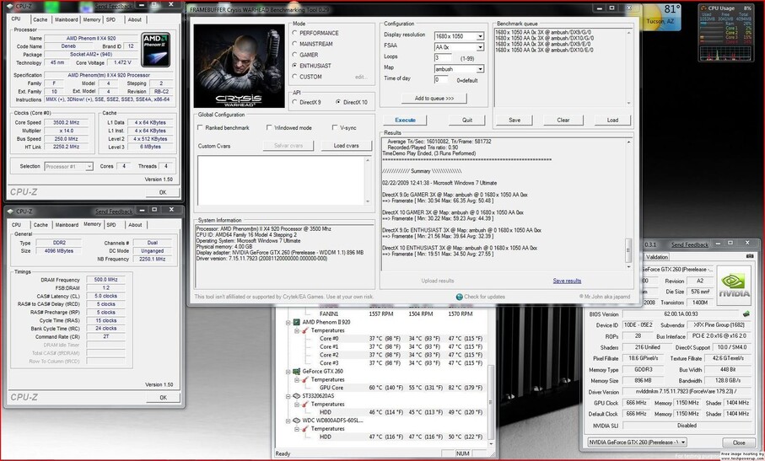This screenshot has height=461, width=765.
Task: Open the About tab in top CPU-Z
Action: (135, 19)
